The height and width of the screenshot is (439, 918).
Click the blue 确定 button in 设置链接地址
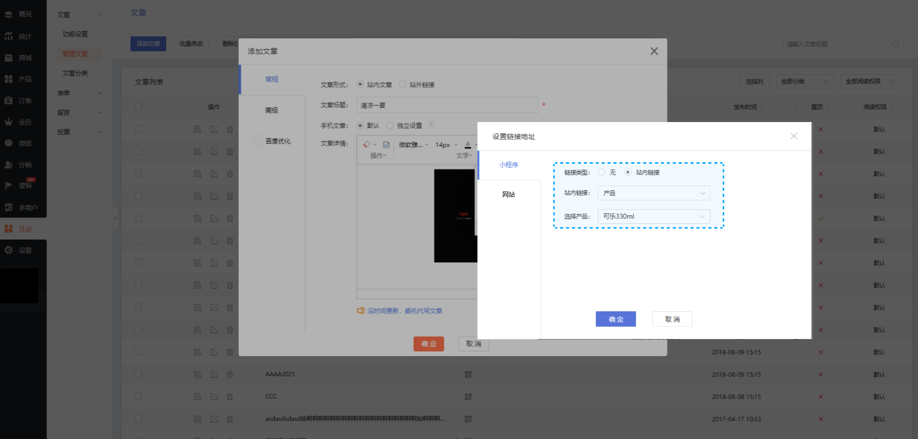coord(616,319)
